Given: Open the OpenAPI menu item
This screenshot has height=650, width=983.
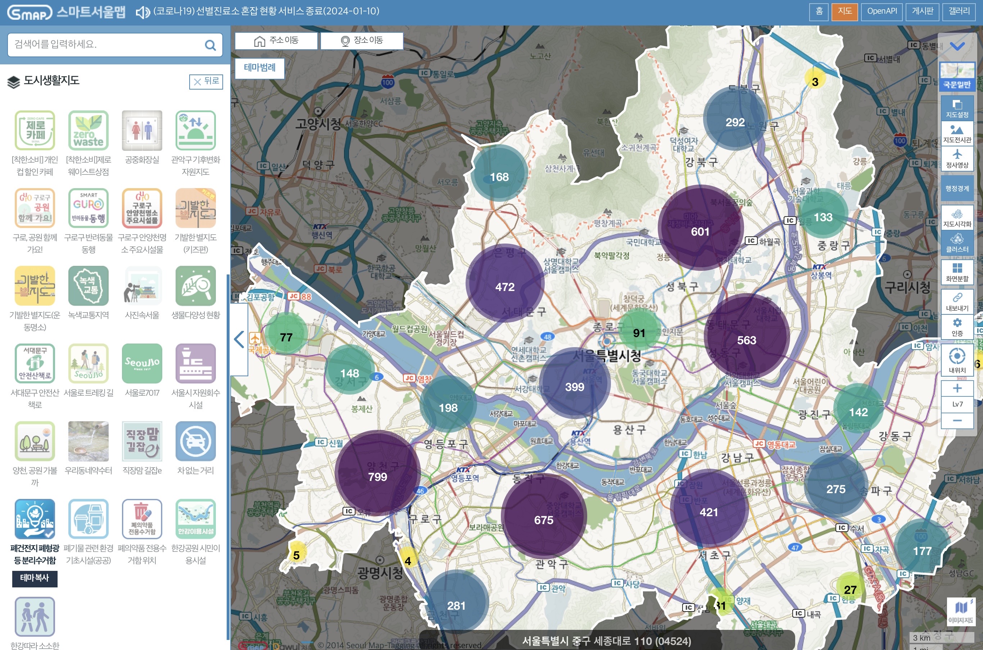Looking at the screenshot, I should click(882, 11).
